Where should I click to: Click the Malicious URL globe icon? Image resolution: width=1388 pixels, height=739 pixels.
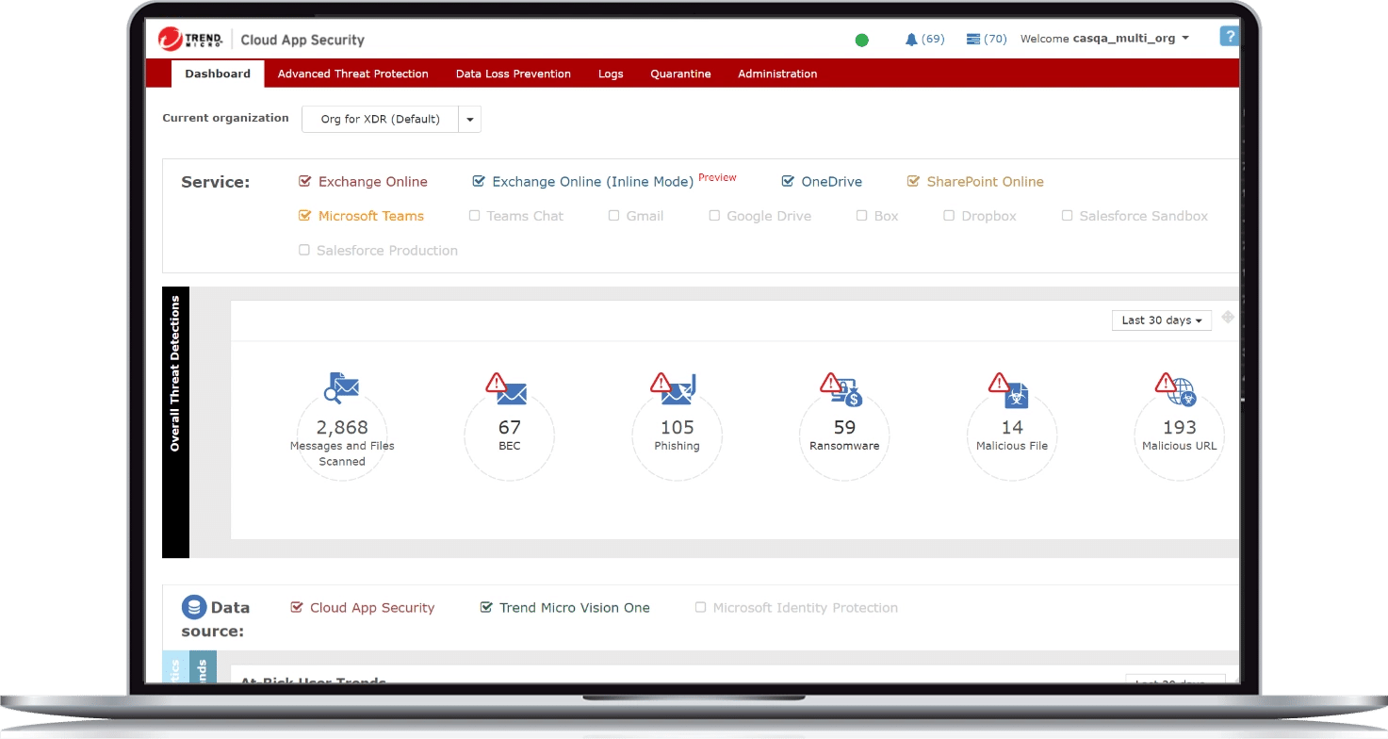pyautogui.click(x=1176, y=388)
